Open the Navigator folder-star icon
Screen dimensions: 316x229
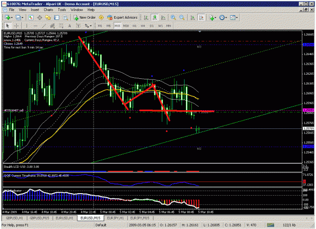[48, 18]
